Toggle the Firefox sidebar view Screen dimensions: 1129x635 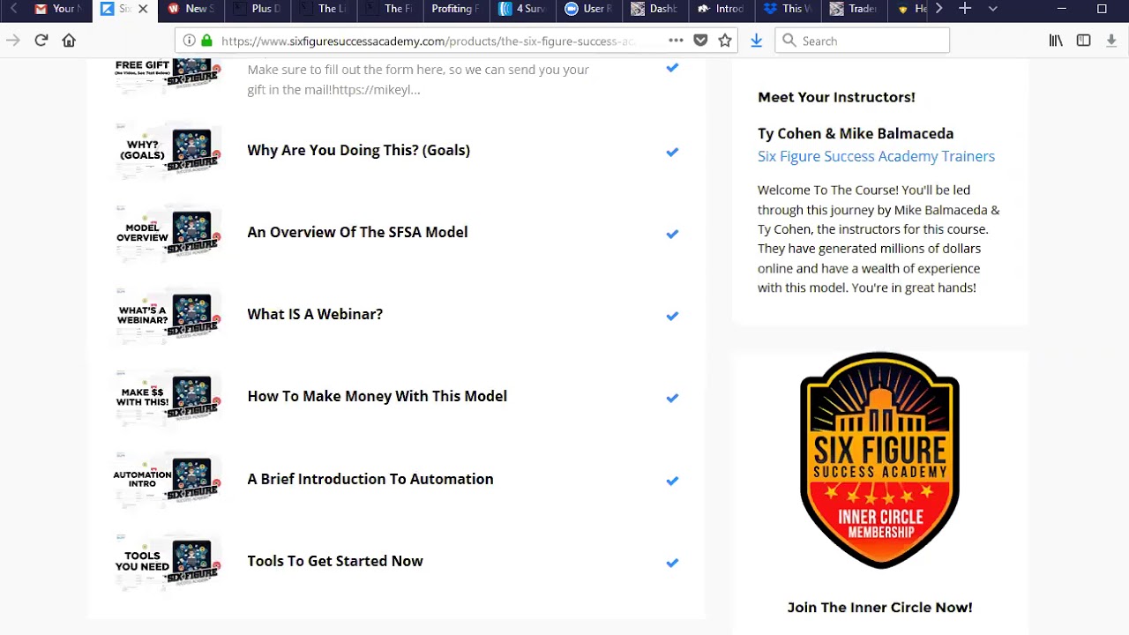point(1083,41)
